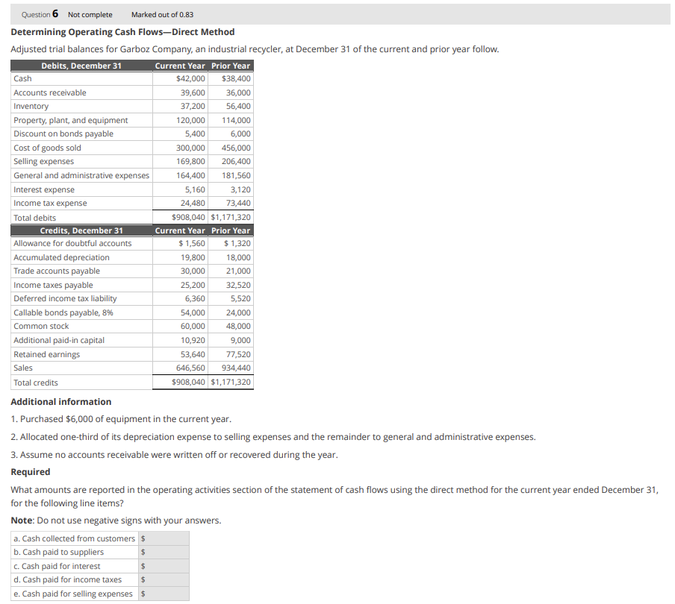Click the Question 6 heading

(37, 14)
